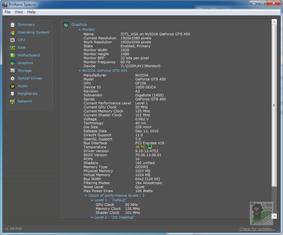Click the monitor name IDTI_VGA value
283x235 pixels.
(155, 34)
